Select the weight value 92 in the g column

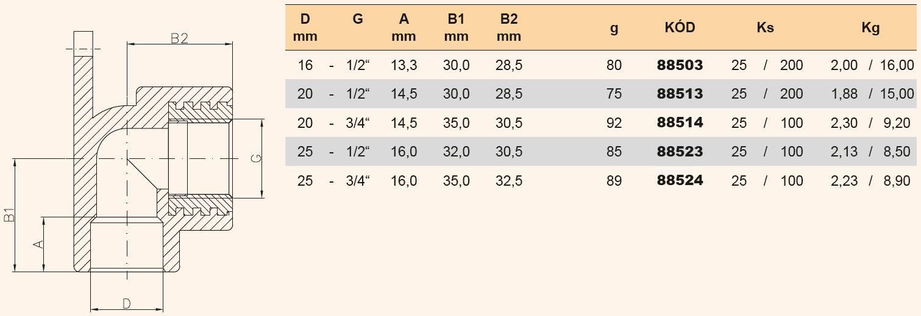coord(614,123)
